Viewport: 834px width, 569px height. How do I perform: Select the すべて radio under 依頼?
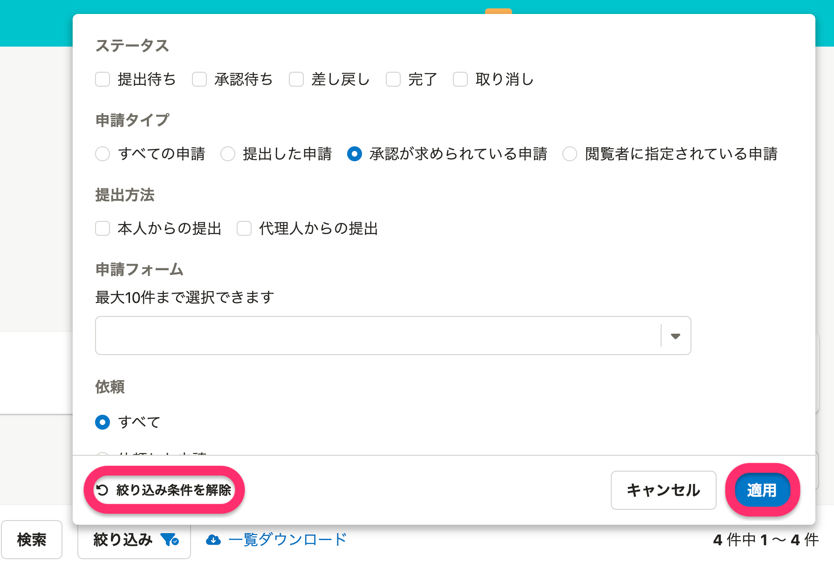click(103, 422)
